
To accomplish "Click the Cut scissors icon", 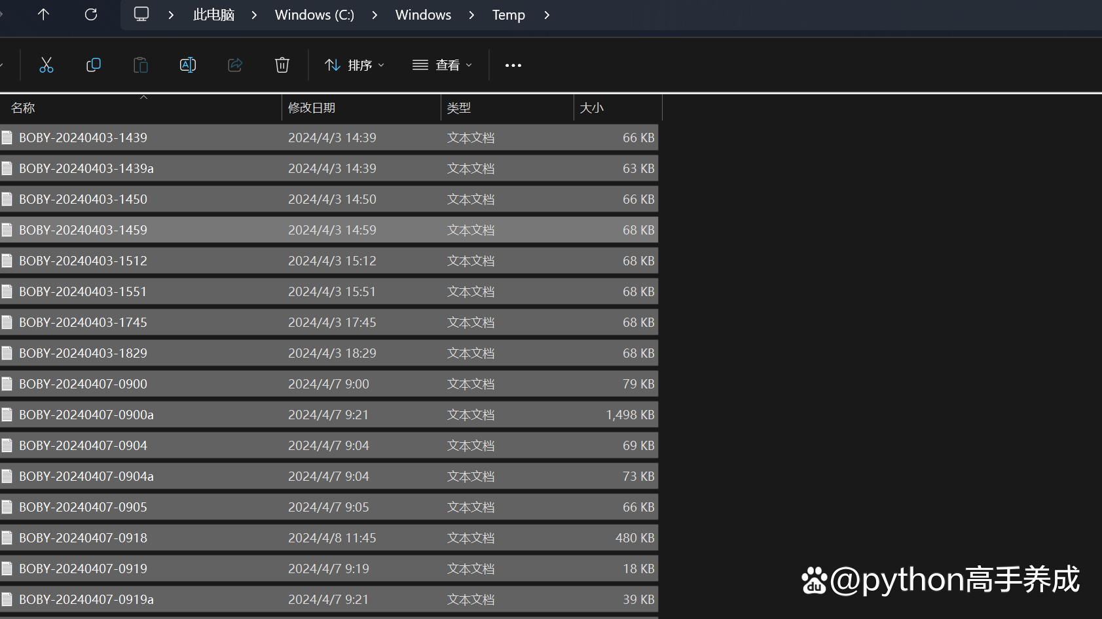I will click(x=46, y=65).
